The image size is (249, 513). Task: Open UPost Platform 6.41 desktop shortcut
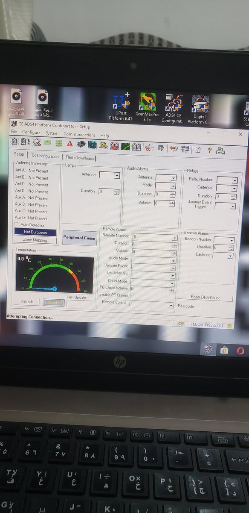point(122,107)
